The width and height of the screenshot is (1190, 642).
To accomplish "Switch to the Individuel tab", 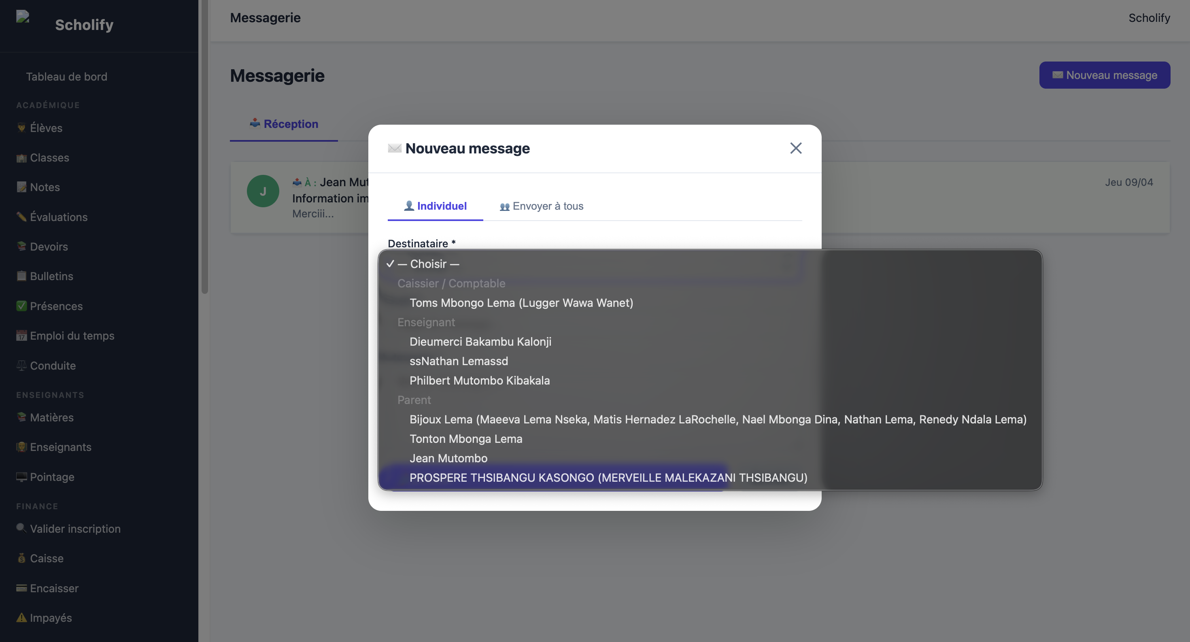I will (435, 206).
